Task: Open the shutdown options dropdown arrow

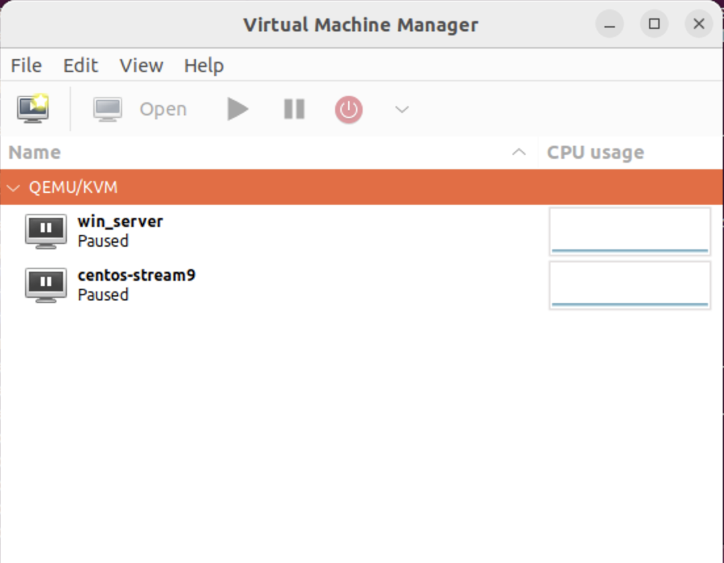Action: [402, 110]
